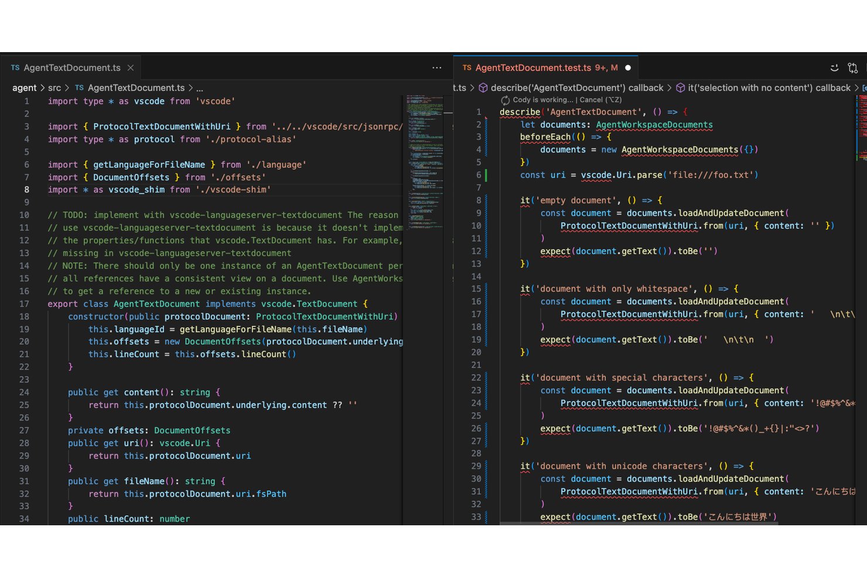Click the 'document with unicode characters' test title

pyautogui.click(x=622, y=466)
